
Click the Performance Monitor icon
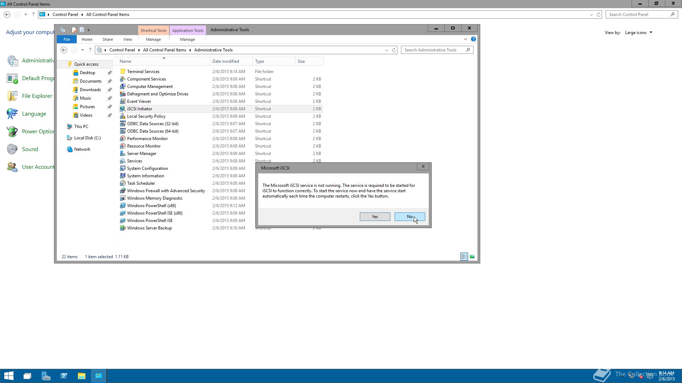[x=123, y=139]
